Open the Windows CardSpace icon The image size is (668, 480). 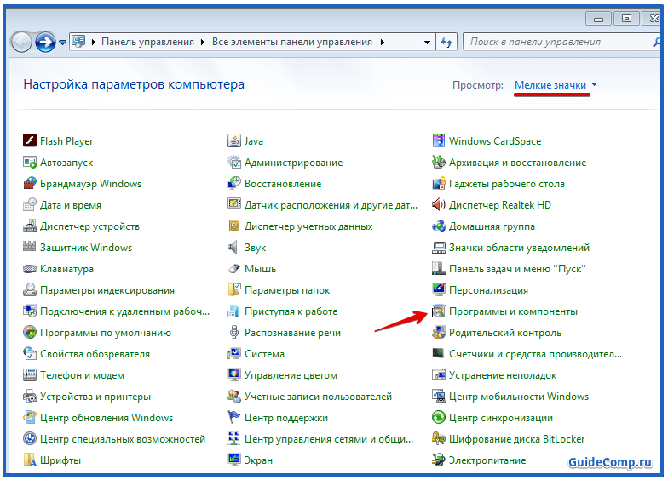[438, 140]
